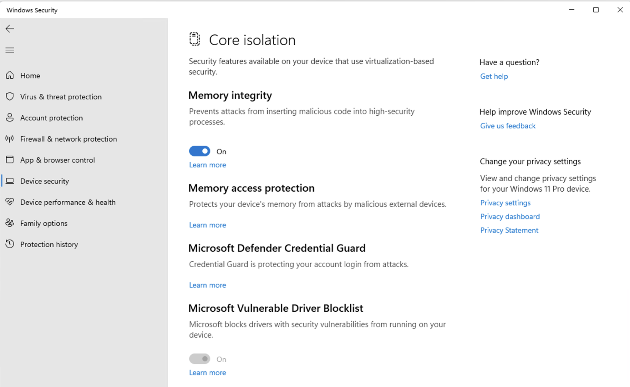
Task: Open Privacy settings
Action: coord(505,203)
